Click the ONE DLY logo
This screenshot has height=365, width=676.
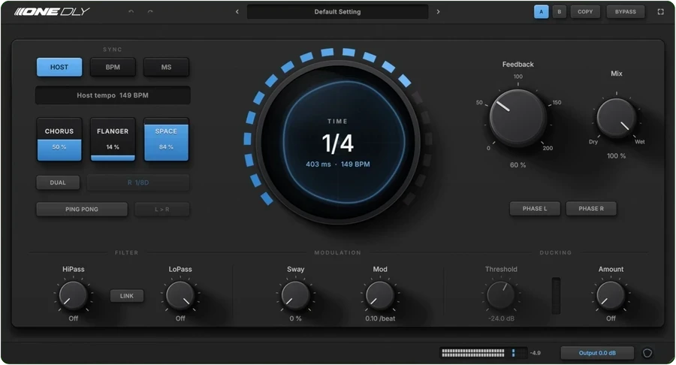(x=52, y=11)
